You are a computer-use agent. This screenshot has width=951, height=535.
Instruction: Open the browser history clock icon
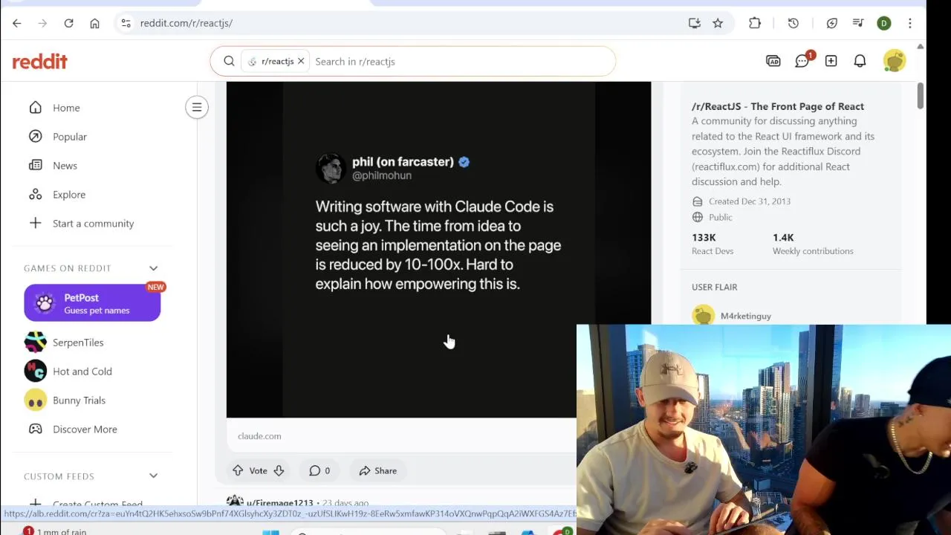(793, 23)
